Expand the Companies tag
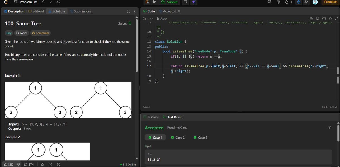This screenshot has height=167, width=340. pyautogui.click(x=41, y=33)
